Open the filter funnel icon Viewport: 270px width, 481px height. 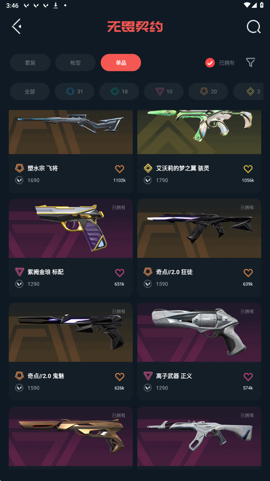click(x=250, y=63)
